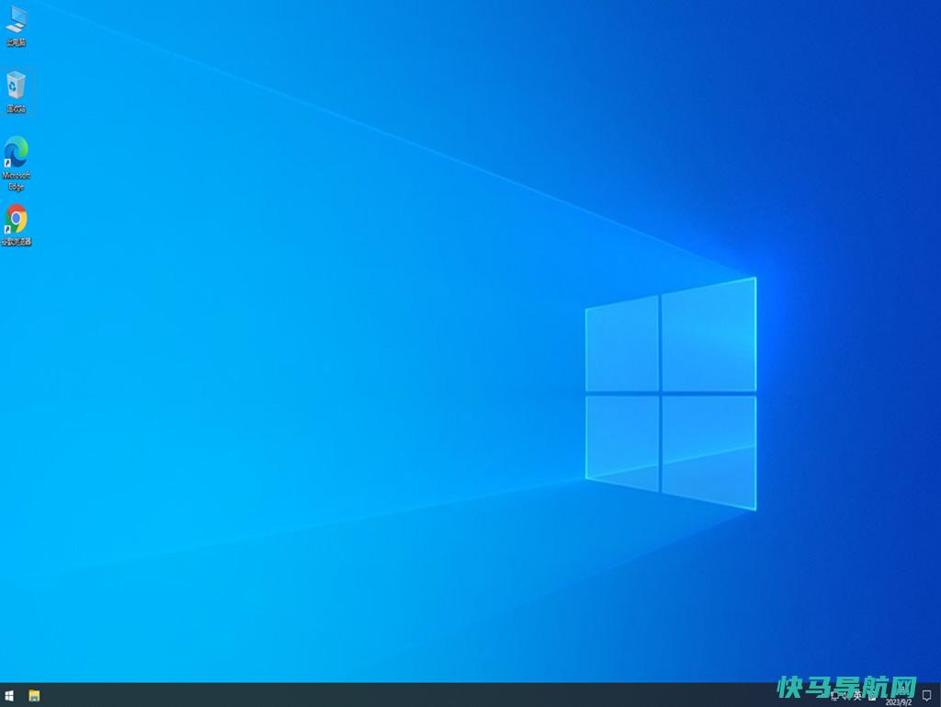The height and width of the screenshot is (707, 941).
Task: Select the Recycle Bin desktop icon
Action: (x=17, y=92)
